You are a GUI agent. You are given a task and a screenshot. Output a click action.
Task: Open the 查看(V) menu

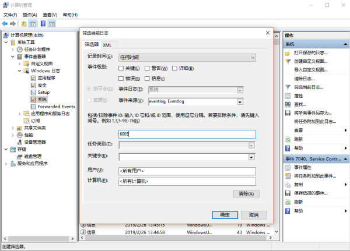click(x=50, y=15)
